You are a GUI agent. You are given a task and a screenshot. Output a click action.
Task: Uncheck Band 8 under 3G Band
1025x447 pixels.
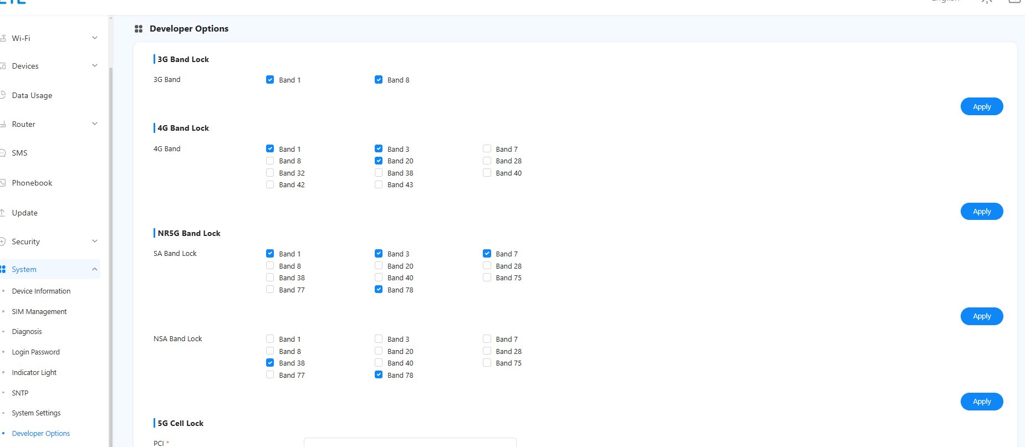(379, 80)
